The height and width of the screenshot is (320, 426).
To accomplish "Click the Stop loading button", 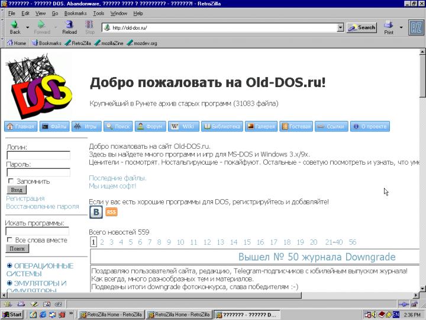I will click(90, 27).
